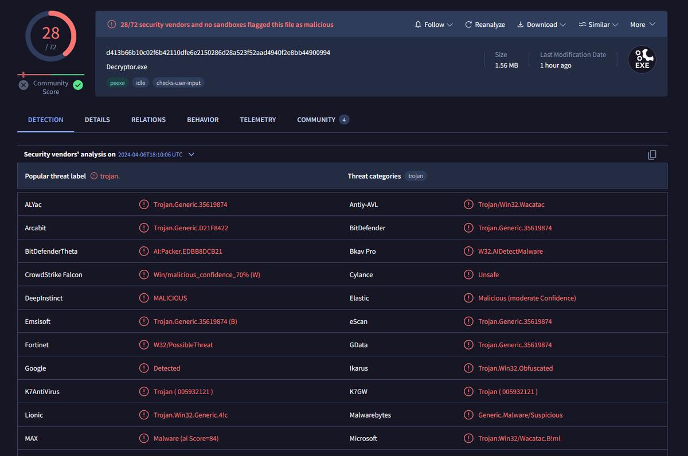The height and width of the screenshot is (456, 688).
Task: Click the community score slider bar
Action: tap(50, 74)
